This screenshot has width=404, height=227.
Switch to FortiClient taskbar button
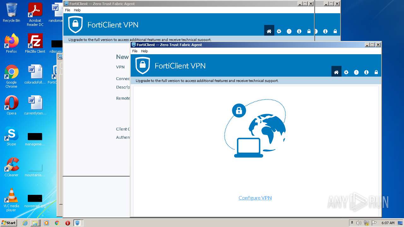78,223
